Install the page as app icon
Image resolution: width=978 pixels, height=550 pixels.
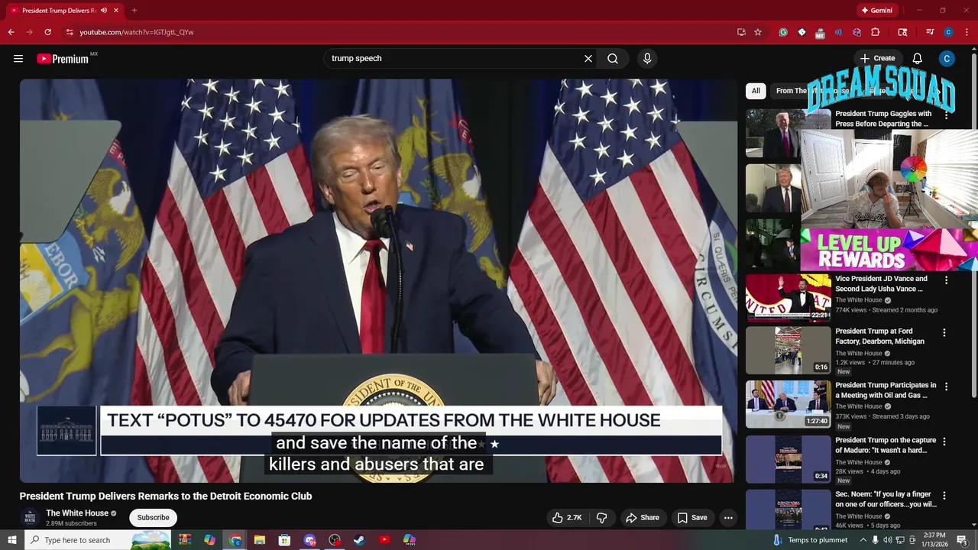click(x=741, y=32)
